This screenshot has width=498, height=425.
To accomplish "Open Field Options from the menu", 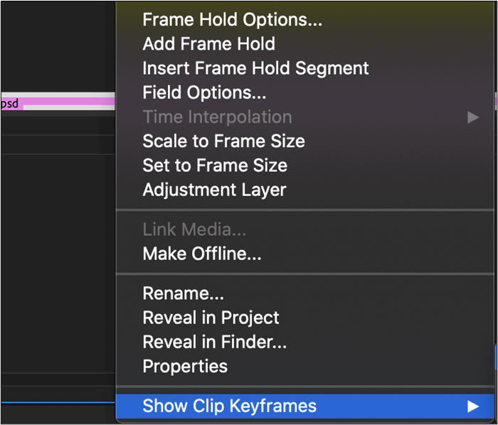I will click(204, 92).
